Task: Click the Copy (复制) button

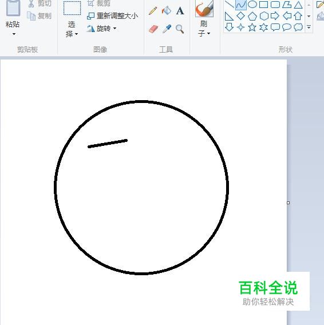Action: point(39,16)
